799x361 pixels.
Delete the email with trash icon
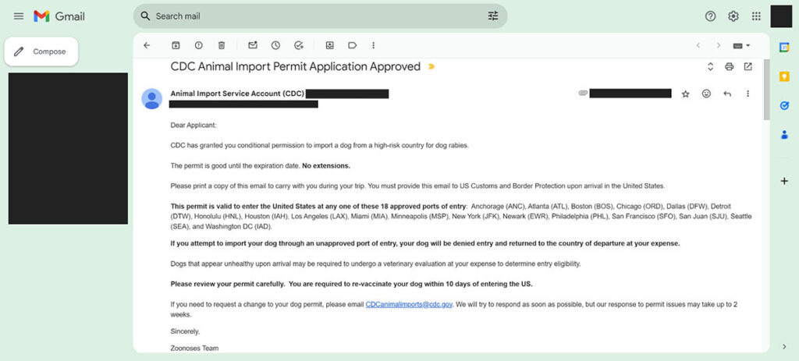tap(222, 45)
